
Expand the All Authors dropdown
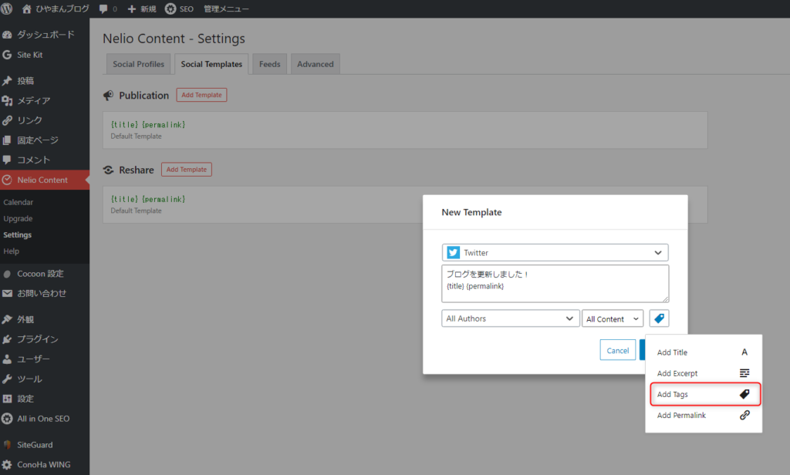pos(510,318)
